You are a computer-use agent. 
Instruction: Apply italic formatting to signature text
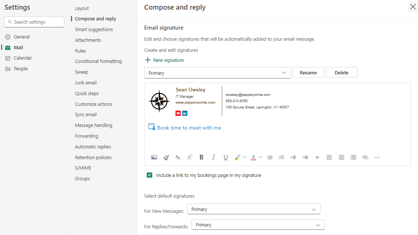(213, 157)
